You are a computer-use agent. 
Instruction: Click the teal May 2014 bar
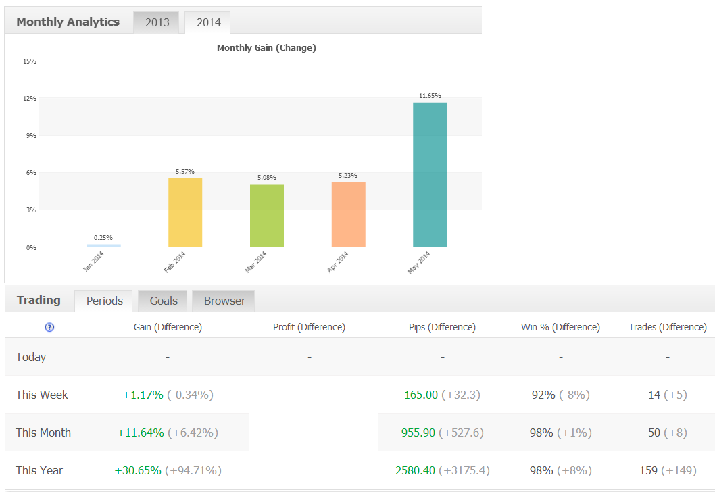[x=430, y=175]
